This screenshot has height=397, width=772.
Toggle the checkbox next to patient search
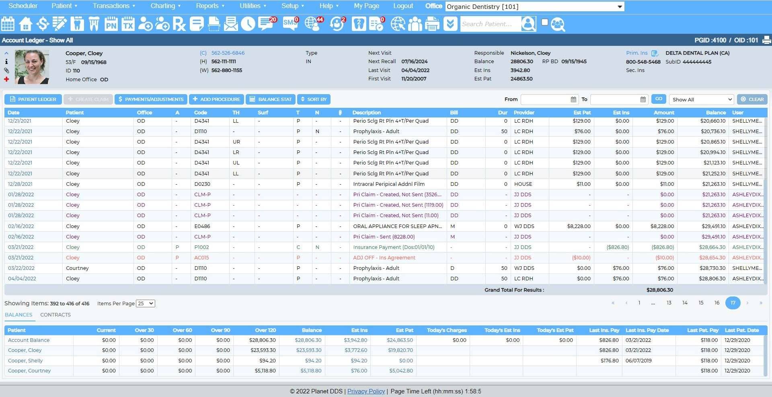545,22
